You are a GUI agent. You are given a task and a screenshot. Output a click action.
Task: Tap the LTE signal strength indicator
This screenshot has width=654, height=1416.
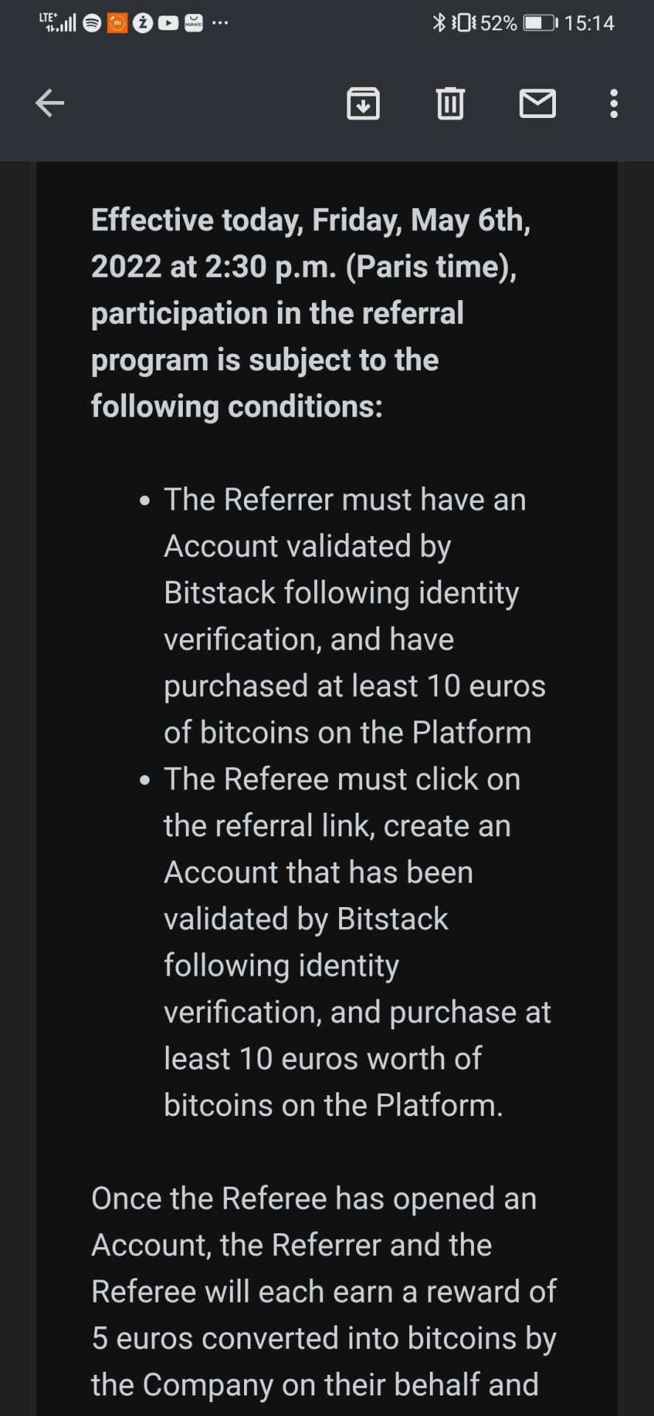pyautogui.click(x=58, y=23)
